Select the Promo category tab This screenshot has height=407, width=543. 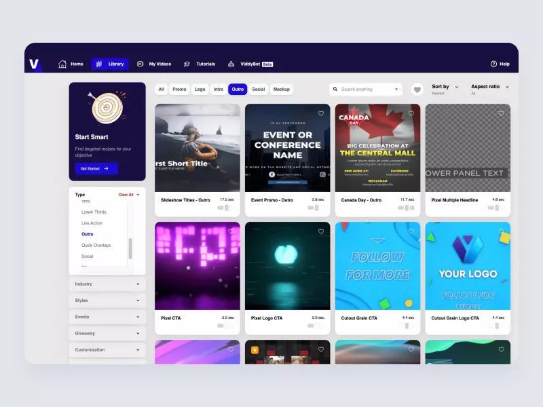179,90
